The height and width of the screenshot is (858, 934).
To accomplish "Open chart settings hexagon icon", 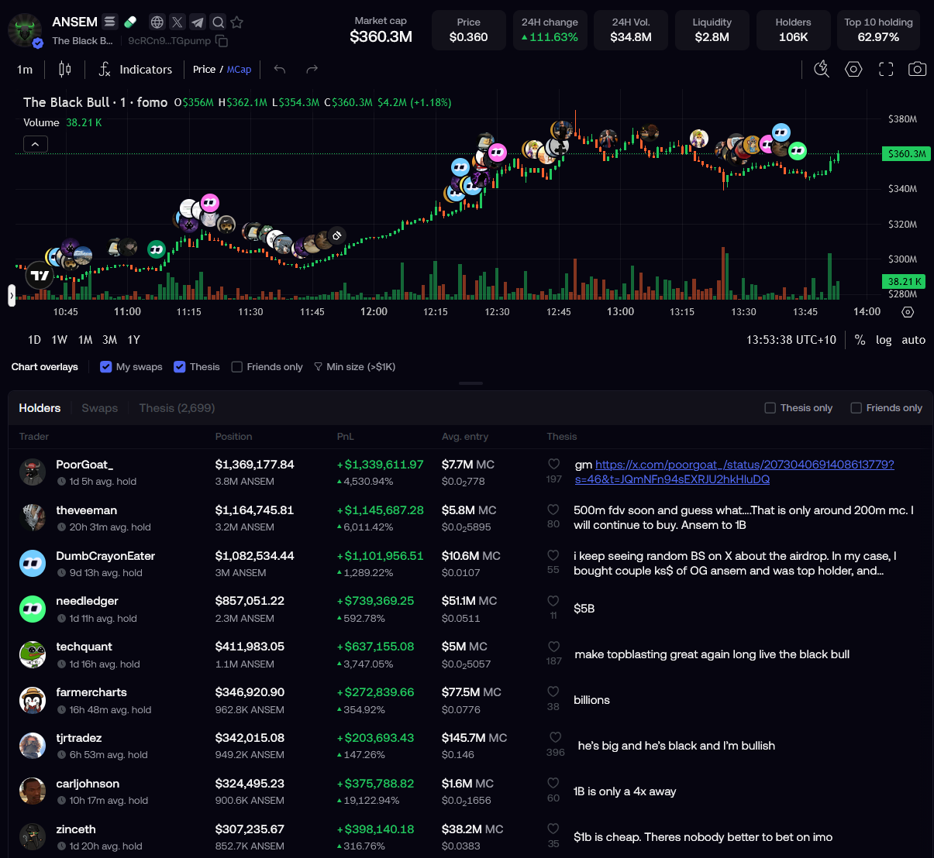I will [x=853, y=70].
